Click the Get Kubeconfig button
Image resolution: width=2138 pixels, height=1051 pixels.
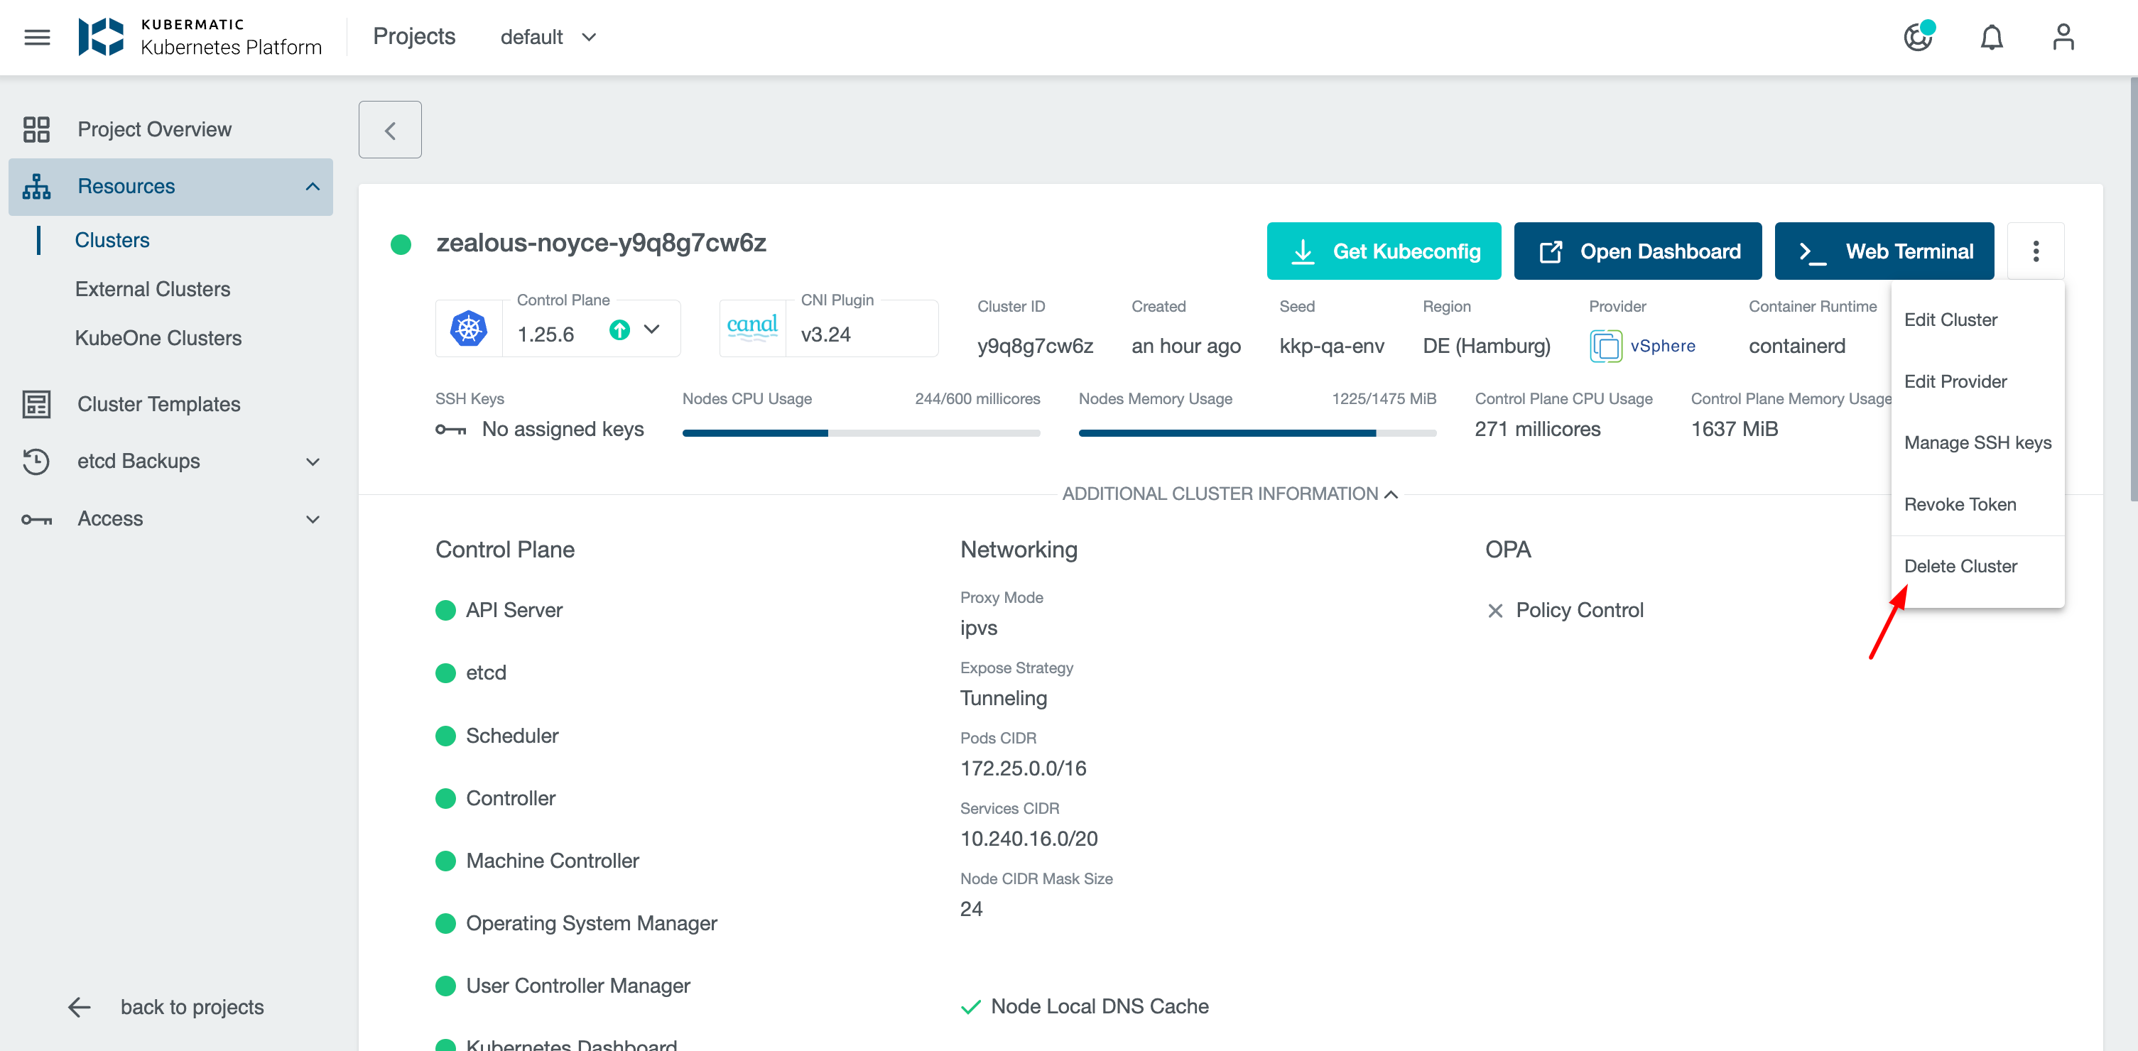coord(1383,251)
